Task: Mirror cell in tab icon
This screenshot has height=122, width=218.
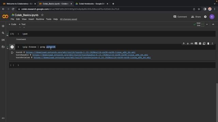Action: [204, 43]
